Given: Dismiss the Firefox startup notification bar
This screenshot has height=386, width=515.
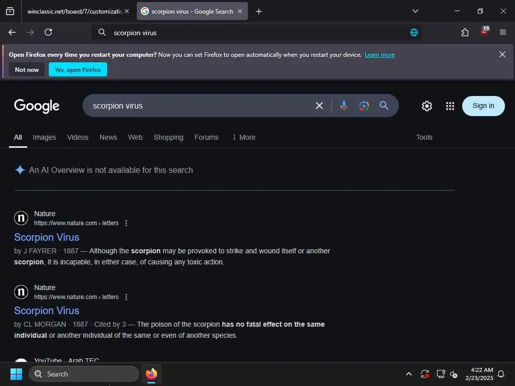Looking at the screenshot, I should click(x=502, y=54).
